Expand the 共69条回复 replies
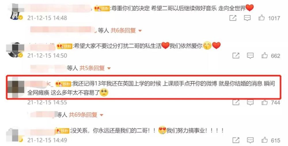The image size is (288, 146). coord(86,115)
